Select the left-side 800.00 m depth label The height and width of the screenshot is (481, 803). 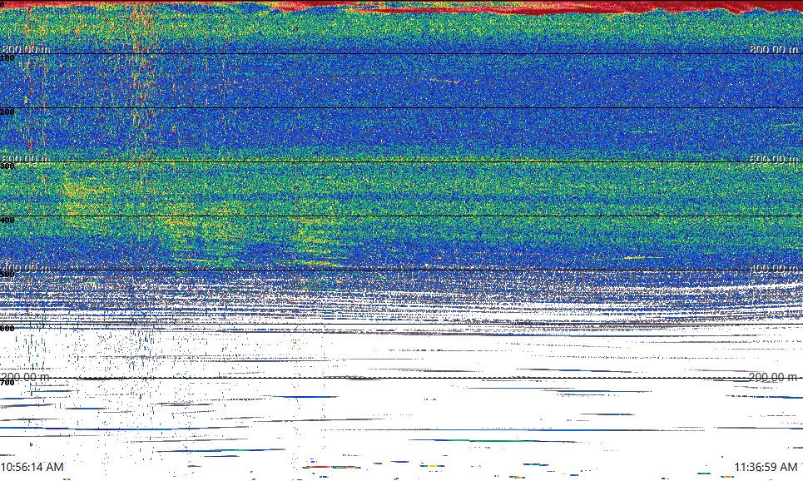click(26, 49)
